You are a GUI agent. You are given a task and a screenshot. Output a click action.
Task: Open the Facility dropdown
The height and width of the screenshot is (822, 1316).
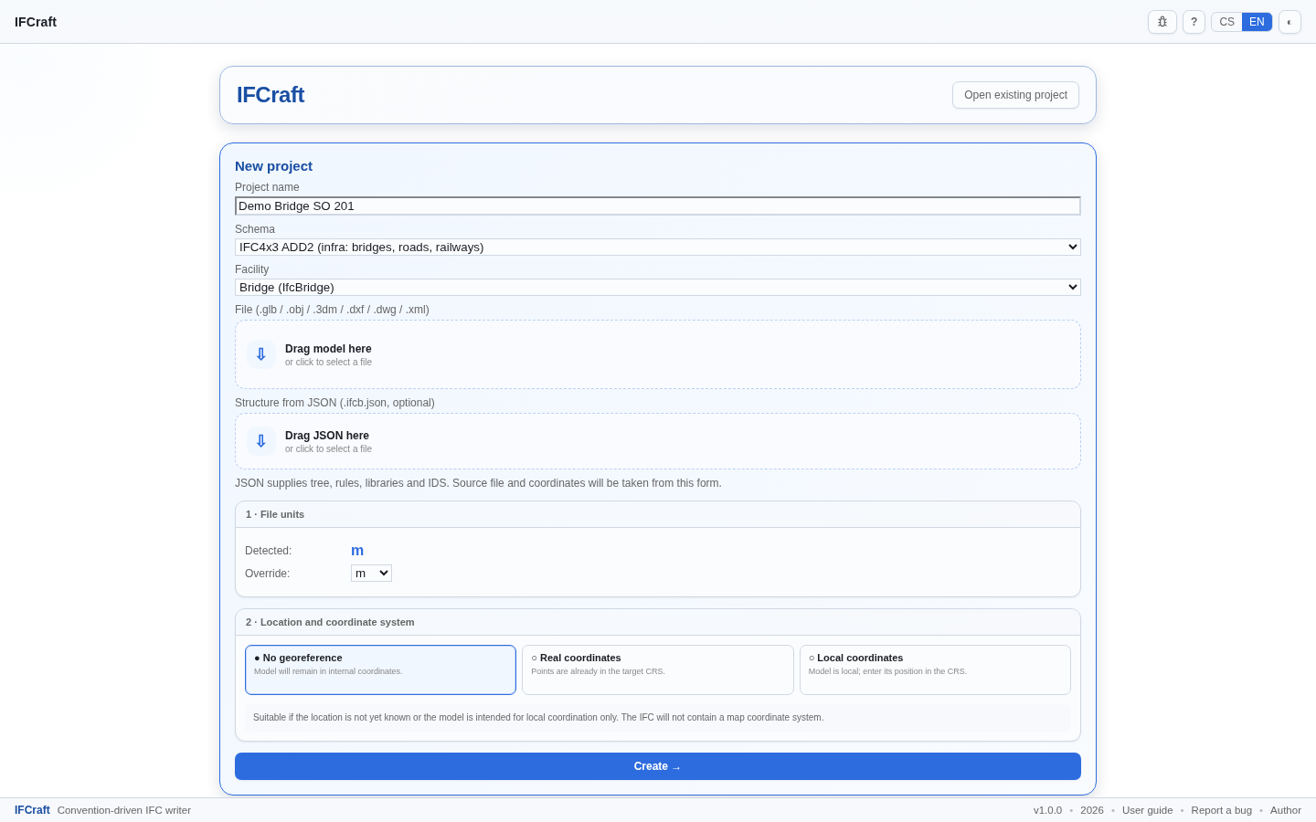658,287
